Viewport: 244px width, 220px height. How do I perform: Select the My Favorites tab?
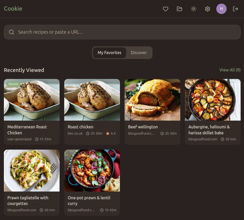coord(109,53)
